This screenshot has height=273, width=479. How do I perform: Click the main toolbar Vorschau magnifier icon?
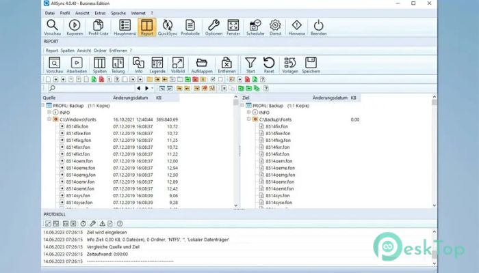pos(52,25)
